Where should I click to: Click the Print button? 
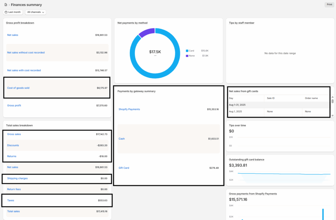(329, 5)
